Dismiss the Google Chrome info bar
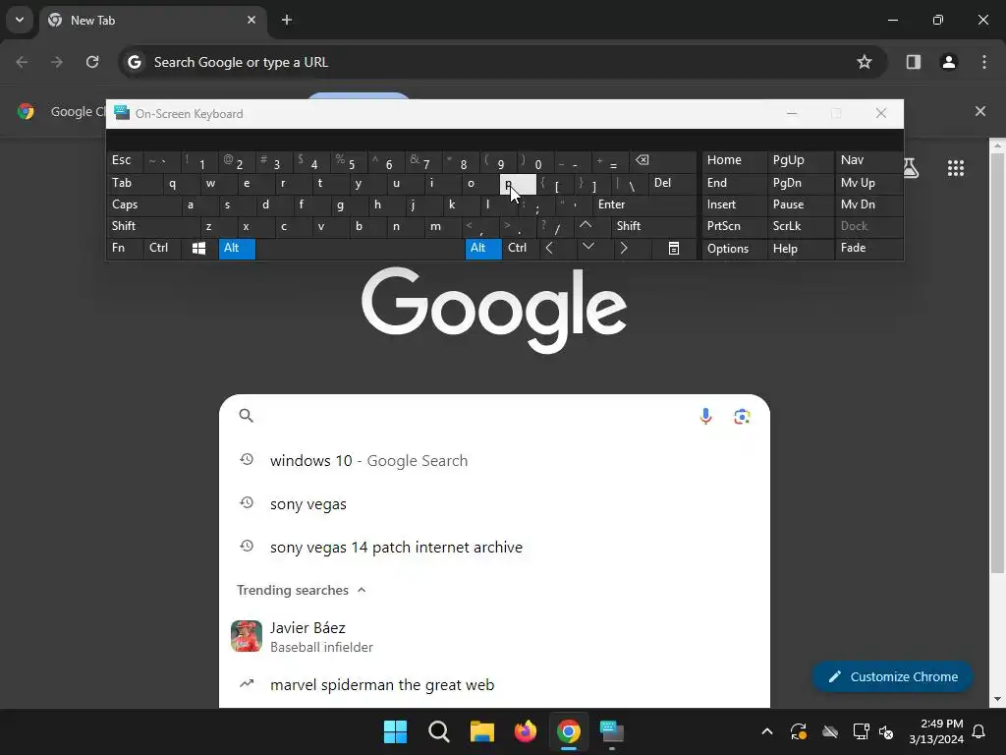Viewport: 1006px width, 755px height. coord(979,111)
